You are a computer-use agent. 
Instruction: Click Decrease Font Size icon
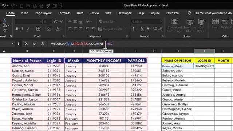point(61,21)
